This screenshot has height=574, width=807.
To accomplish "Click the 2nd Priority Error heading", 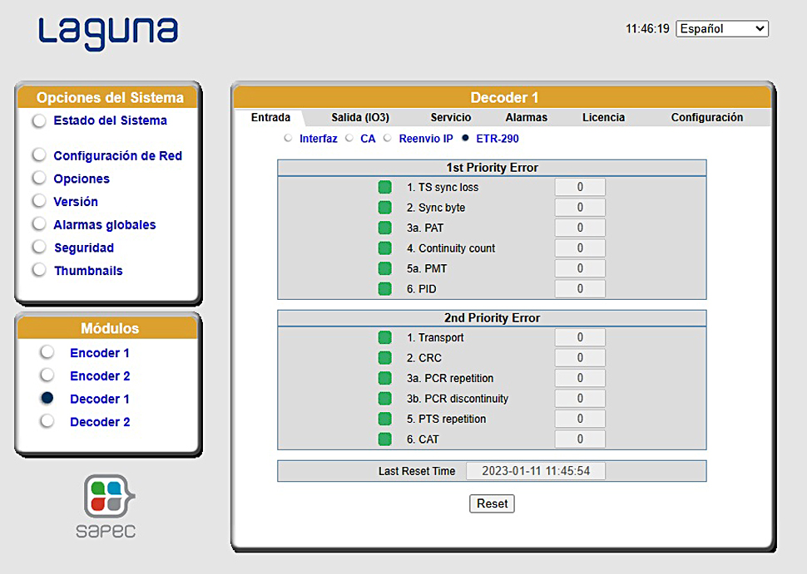I will pyautogui.click(x=492, y=318).
